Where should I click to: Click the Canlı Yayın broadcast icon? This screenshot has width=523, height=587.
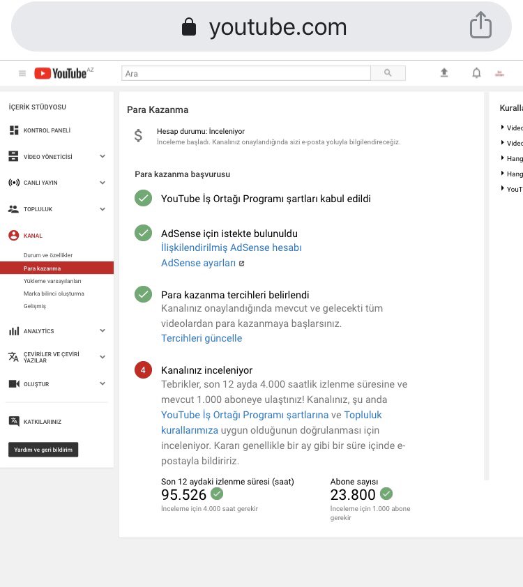tap(14, 183)
